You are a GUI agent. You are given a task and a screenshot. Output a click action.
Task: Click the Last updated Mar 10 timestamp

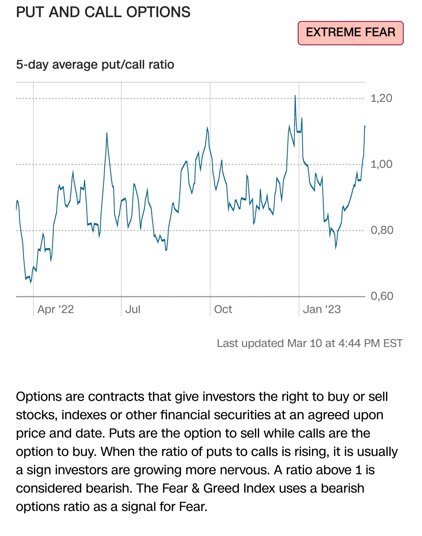pos(309,343)
